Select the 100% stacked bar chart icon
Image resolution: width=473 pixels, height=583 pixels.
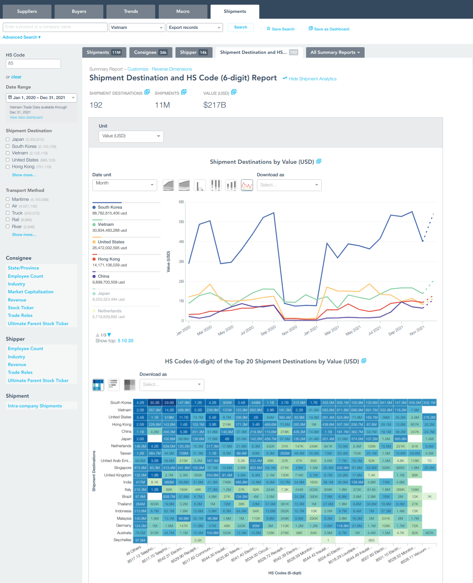[215, 185]
